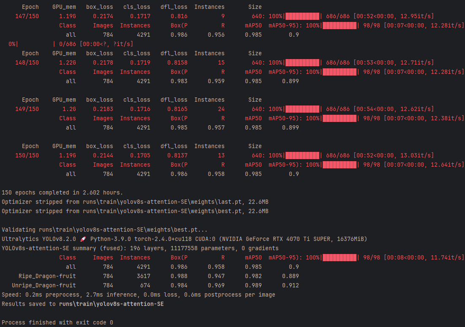465x327 pixels.
Task: Click the optimizer stripped last.pt line
Action: (135, 202)
